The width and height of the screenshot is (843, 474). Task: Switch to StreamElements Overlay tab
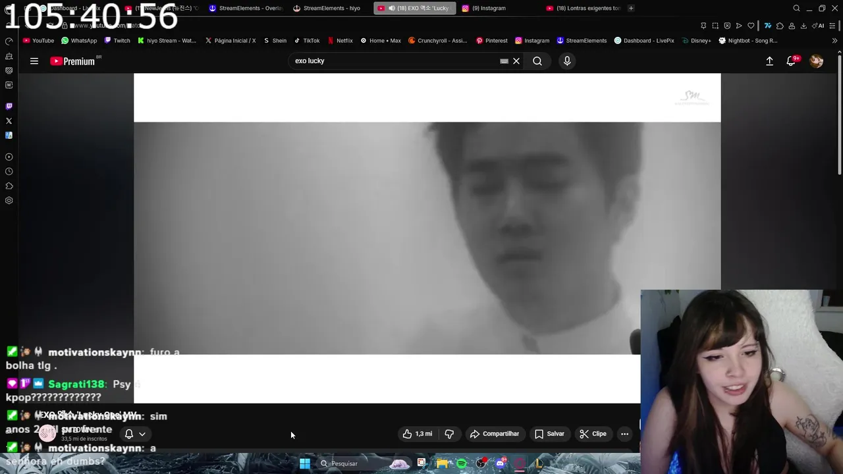pyautogui.click(x=247, y=8)
